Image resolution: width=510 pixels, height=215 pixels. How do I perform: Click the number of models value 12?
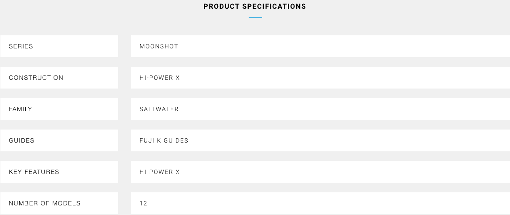[x=143, y=203]
